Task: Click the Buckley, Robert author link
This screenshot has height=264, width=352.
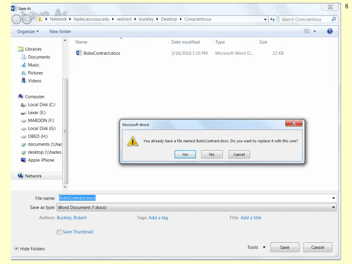Action: pyautogui.click(x=72, y=218)
